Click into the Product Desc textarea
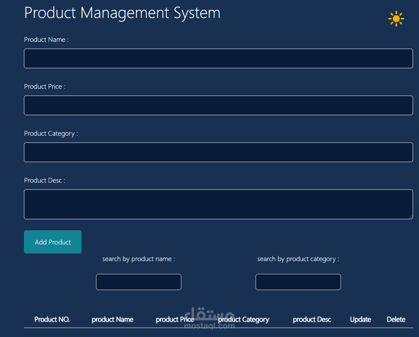The height and width of the screenshot is (337, 419). click(218, 204)
